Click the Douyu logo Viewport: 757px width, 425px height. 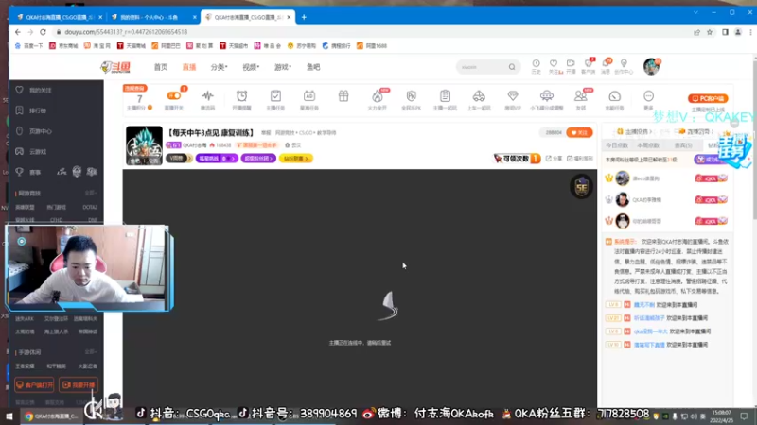115,67
